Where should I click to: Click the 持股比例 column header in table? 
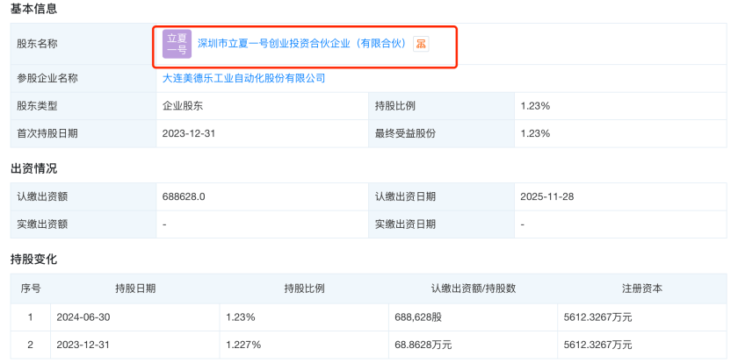[x=305, y=288]
